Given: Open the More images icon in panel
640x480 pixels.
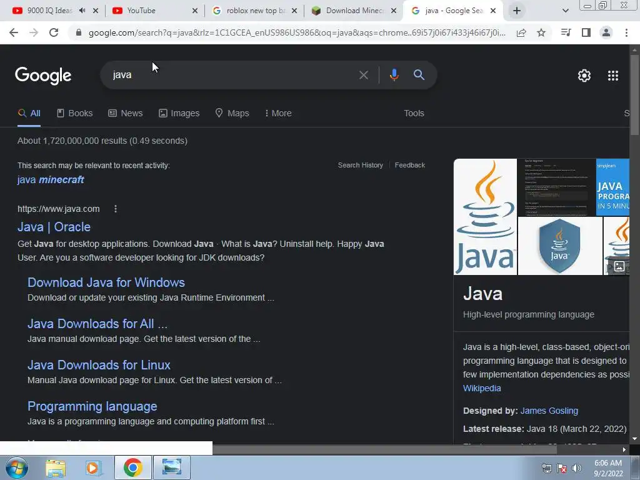Looking at the screenshot, I should tap(619, 266).
